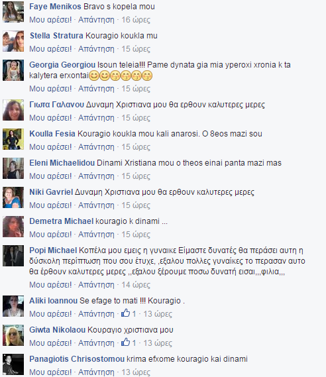Open Koulla Fesia's avatar image

pyautogui.click(x=13, y=139)
